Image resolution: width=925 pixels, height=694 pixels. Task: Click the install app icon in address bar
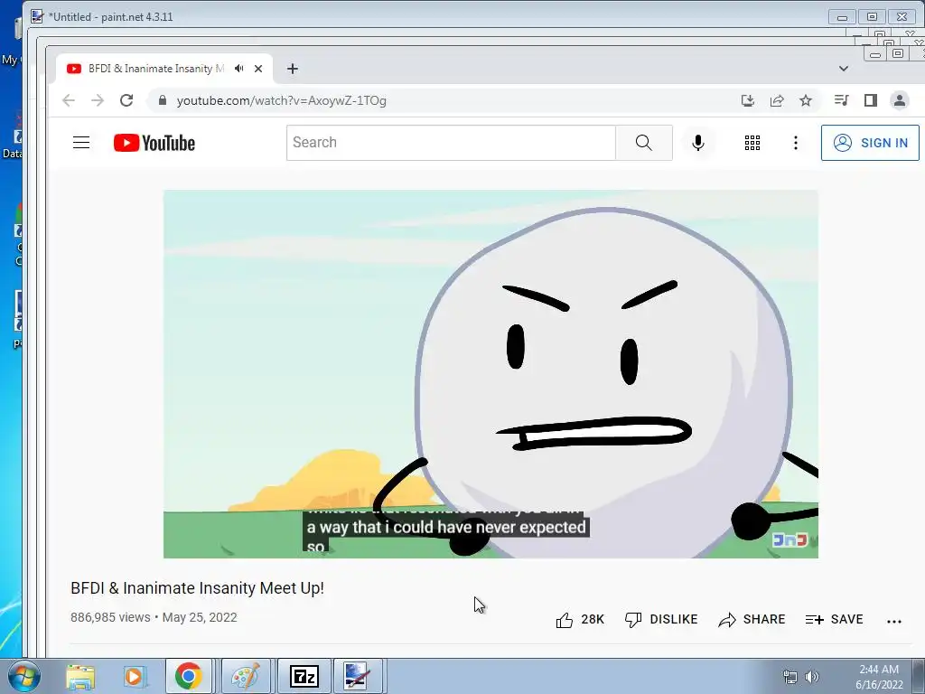click(x=747, y=100)
